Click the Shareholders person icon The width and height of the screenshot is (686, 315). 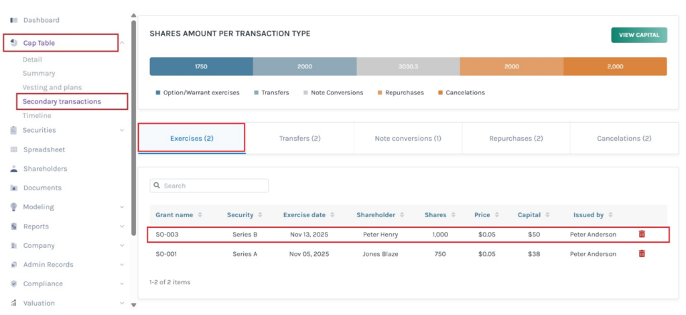pos(13,168)
